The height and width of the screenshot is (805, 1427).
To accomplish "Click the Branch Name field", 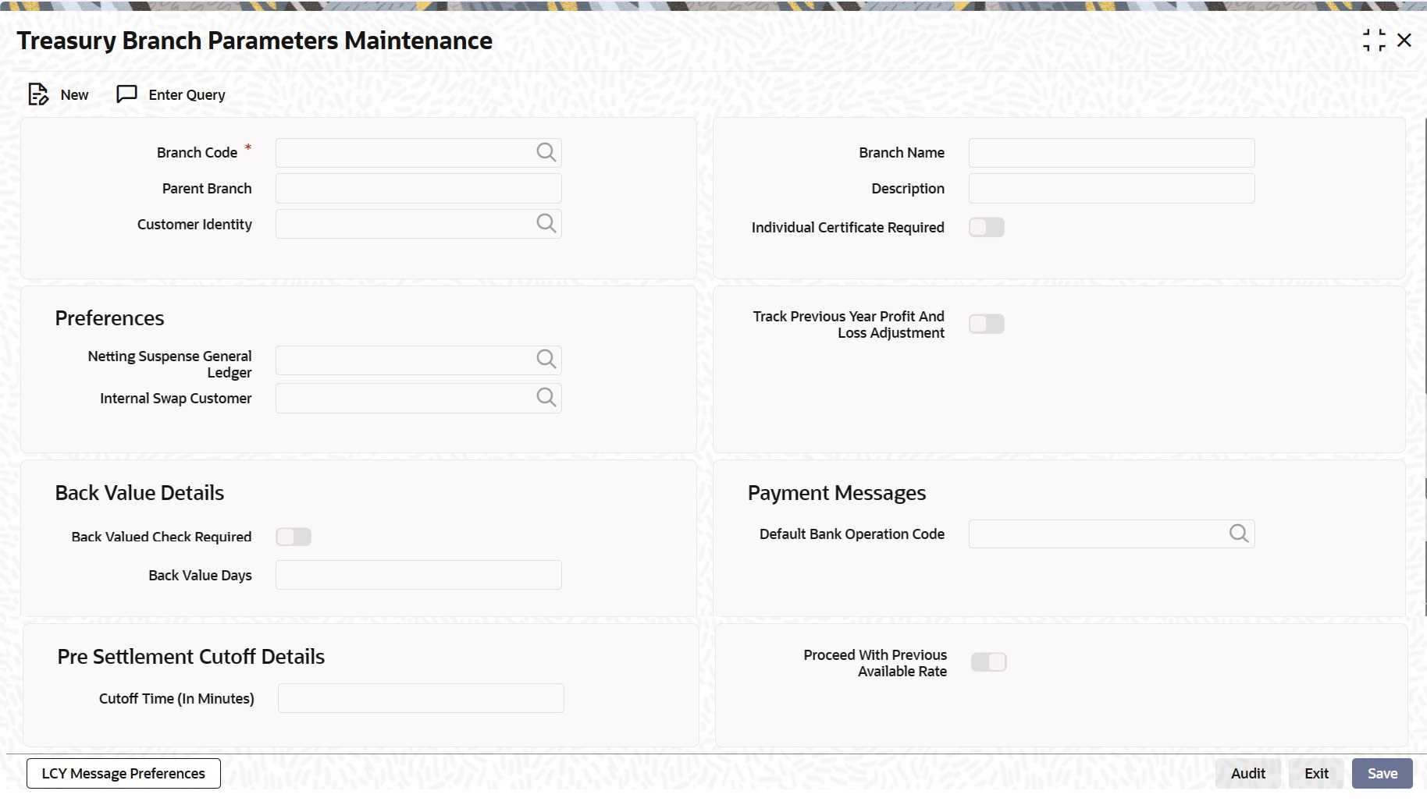I will 1111,153.
